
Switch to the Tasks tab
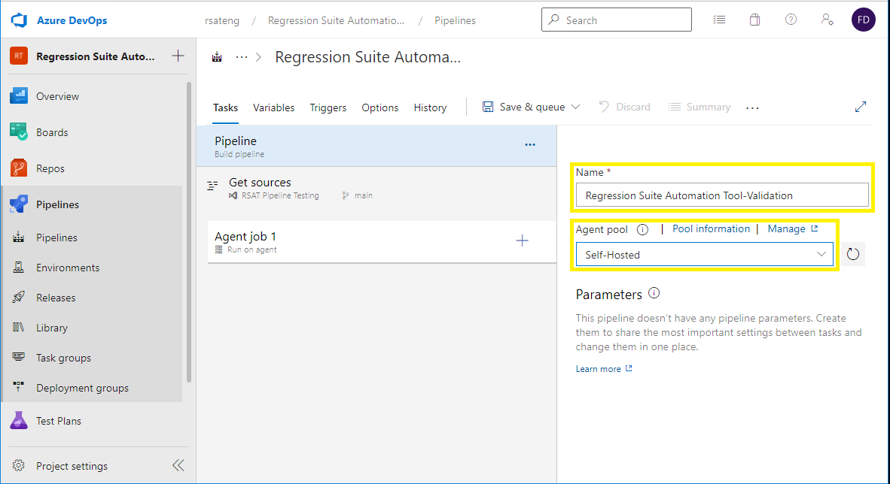click(x=225, y=107)
